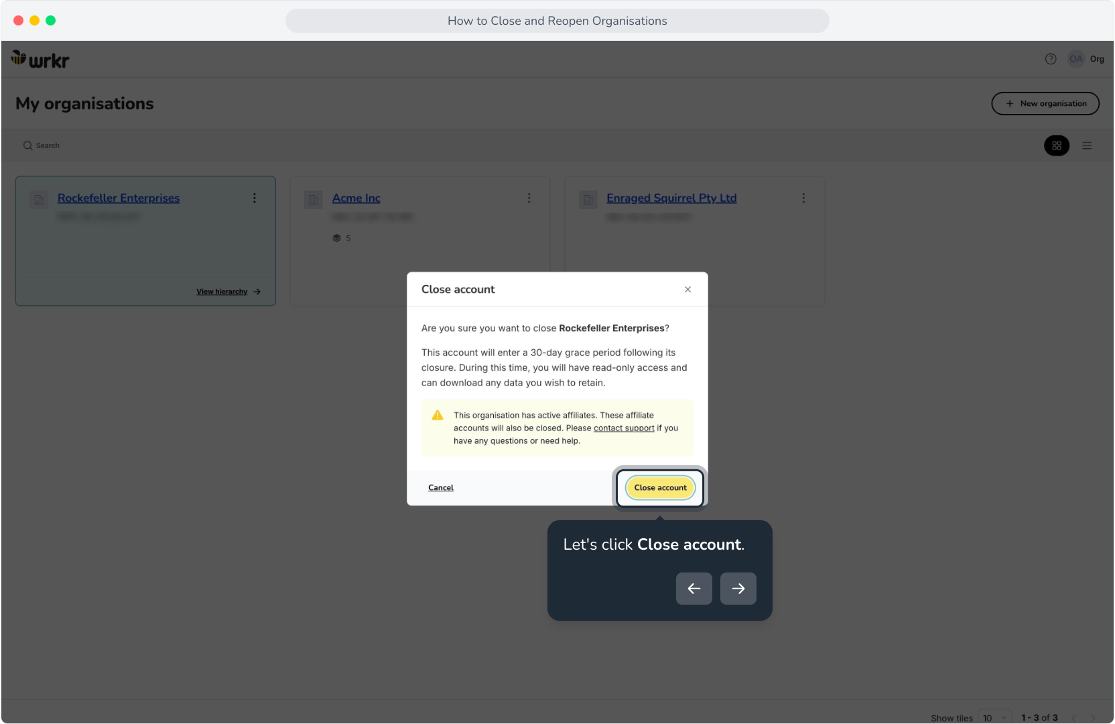The width and height of the screenshot is (1115, 724).
Task: Open Rockefeller Enterprises organisation link
Action: pos(119,198)
